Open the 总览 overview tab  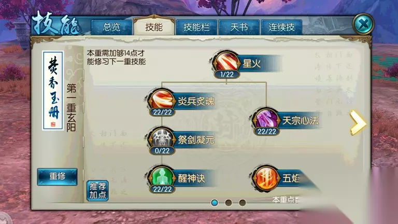point(112,27)
